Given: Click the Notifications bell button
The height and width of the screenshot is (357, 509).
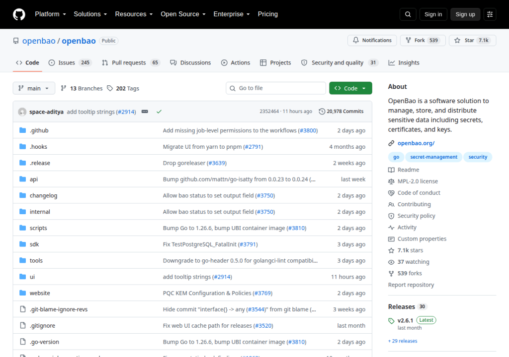Looking at the screenshot, I should 372,40.
